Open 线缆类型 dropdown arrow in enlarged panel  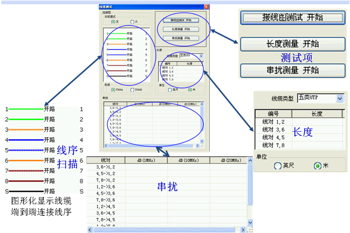tap(340, 98)
